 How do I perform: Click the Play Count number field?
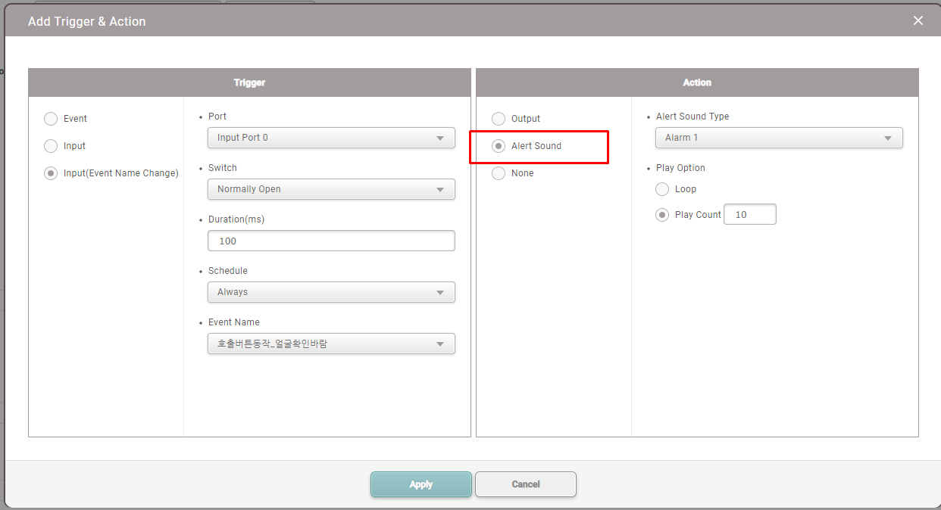point(749,215)
